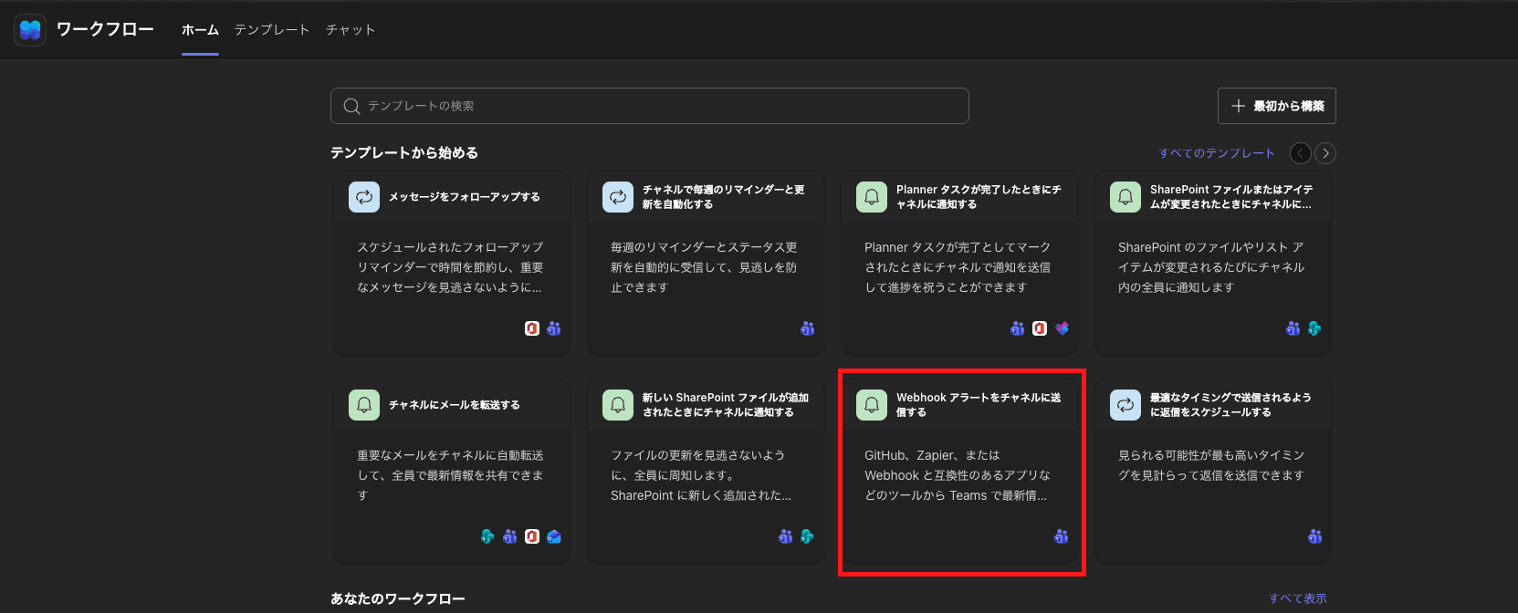The width and height of the screenshot is (1518, 613).
Task: Click Teams icon on 新しい SharePoint ファイル card
Action: [786, 536]
